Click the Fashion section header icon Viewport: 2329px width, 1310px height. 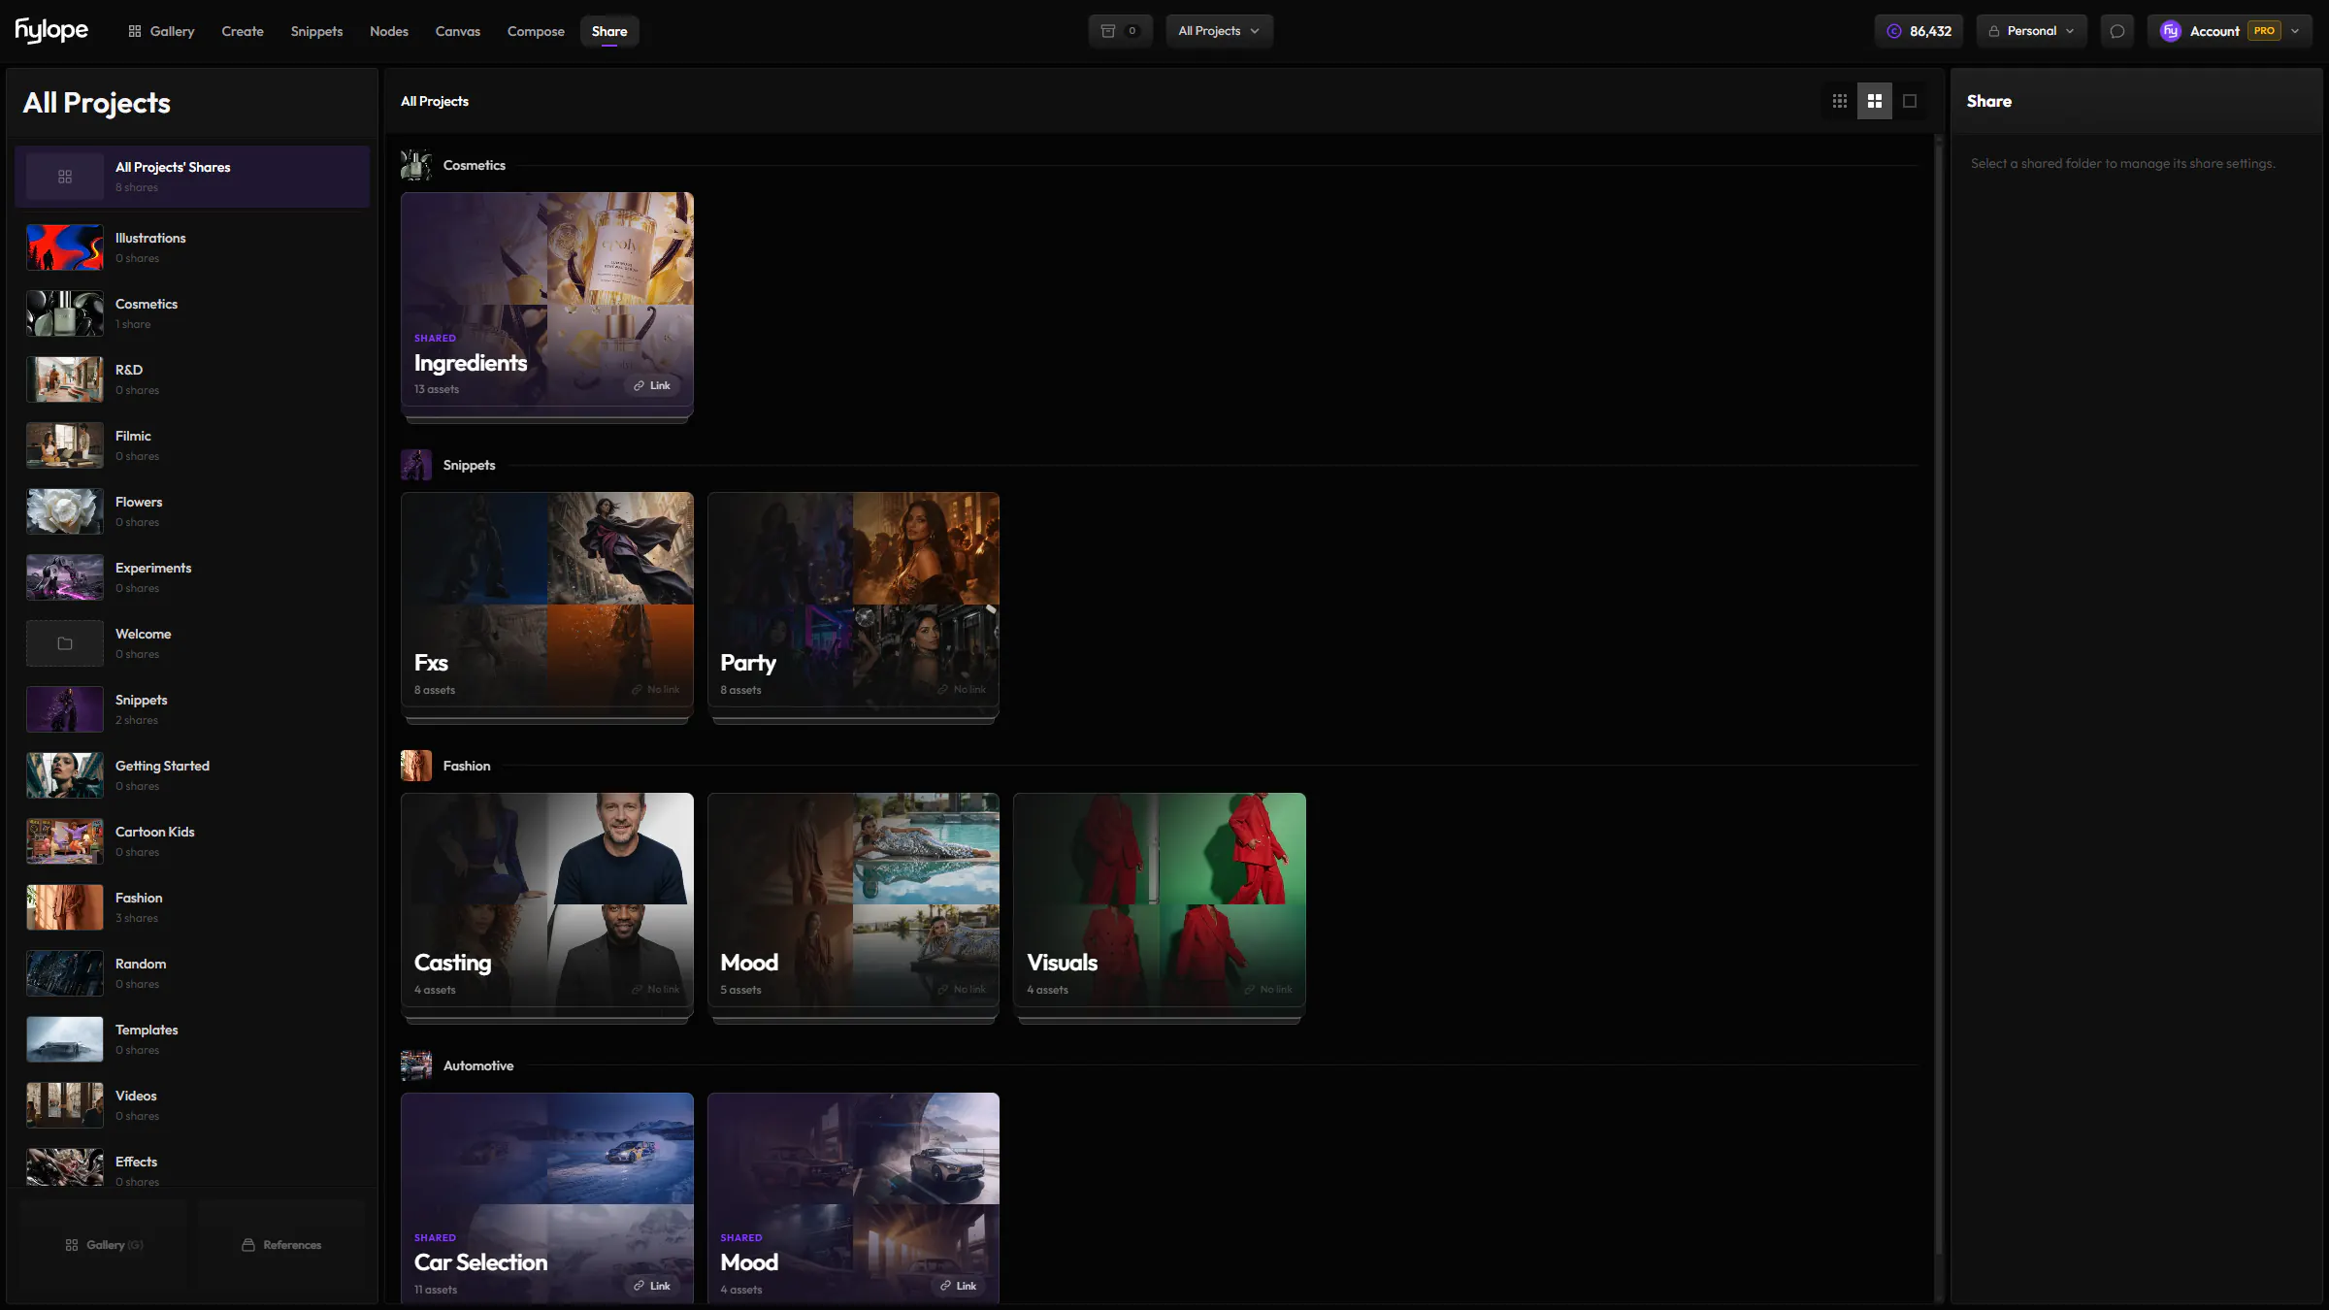tap(416, 766)
